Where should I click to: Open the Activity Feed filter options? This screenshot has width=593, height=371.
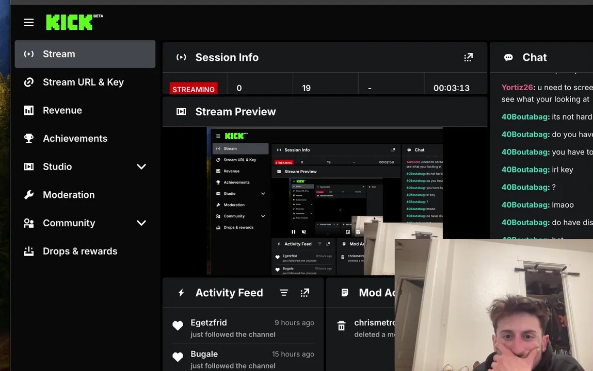coord(284,293)
